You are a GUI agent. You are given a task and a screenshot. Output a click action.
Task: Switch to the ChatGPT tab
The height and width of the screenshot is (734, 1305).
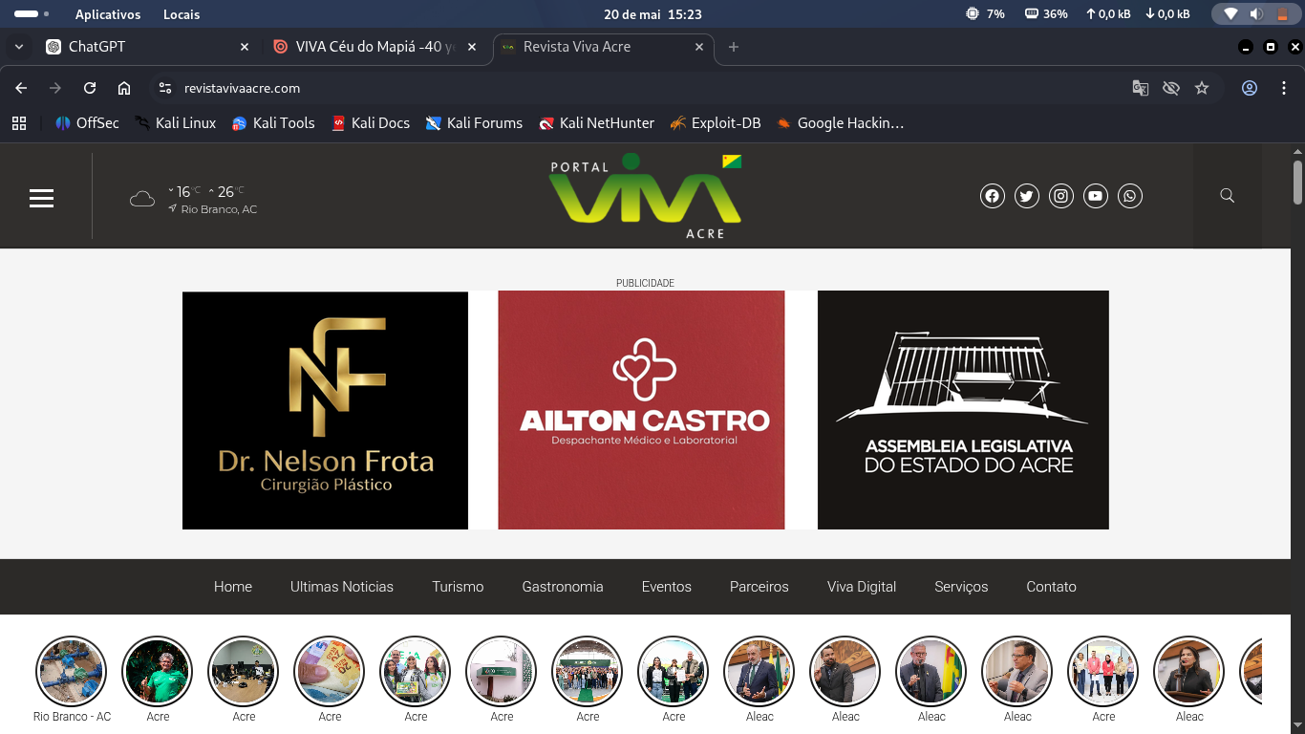point(148,47)
